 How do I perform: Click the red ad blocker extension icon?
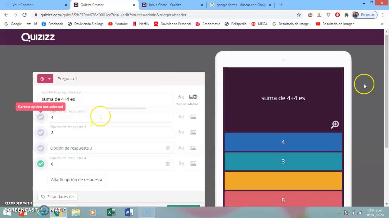pos(337,15)
